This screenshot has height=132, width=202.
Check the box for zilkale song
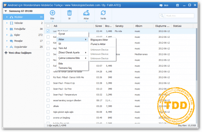[48, 106]
